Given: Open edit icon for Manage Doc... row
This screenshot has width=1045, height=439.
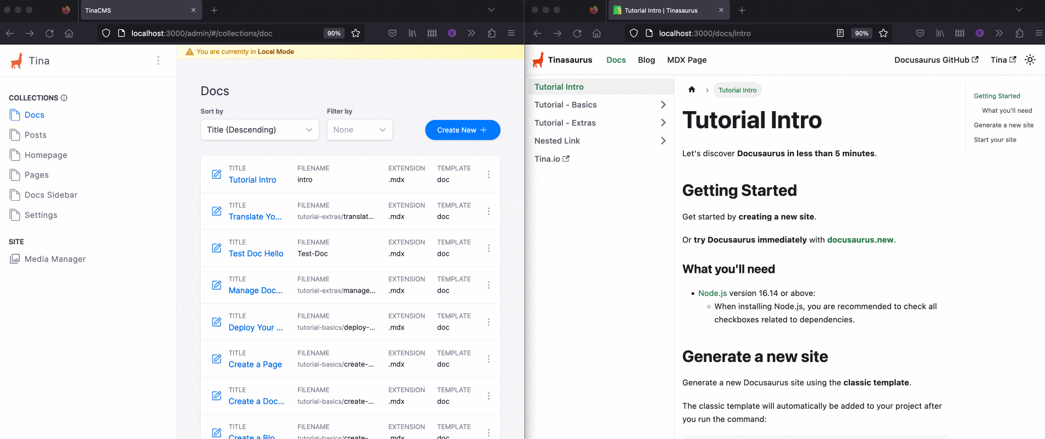Looking at the screenshot, I should pos(217,285).
